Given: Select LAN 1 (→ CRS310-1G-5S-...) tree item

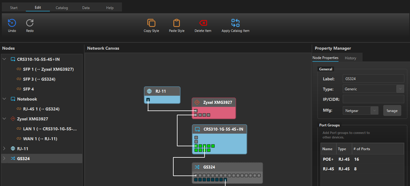Looking at the screenshot, I should tap(50, 129).
